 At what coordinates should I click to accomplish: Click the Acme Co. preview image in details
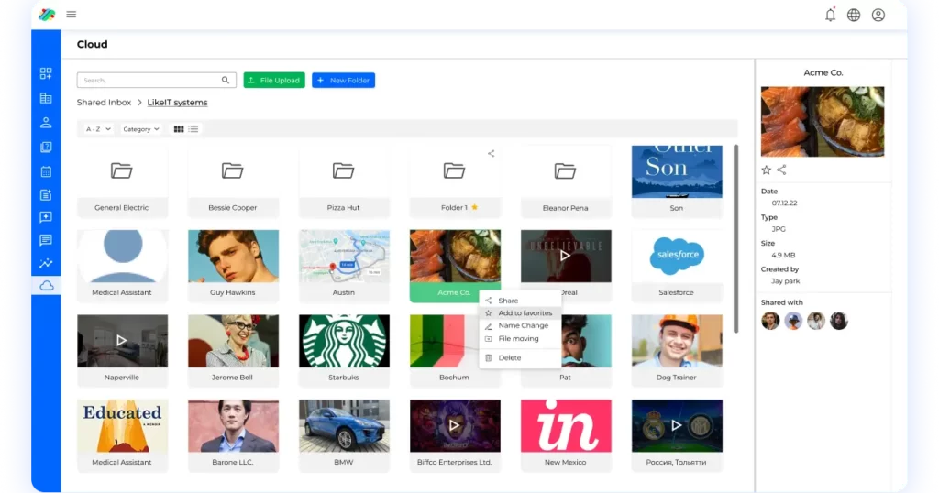(823, 122)
